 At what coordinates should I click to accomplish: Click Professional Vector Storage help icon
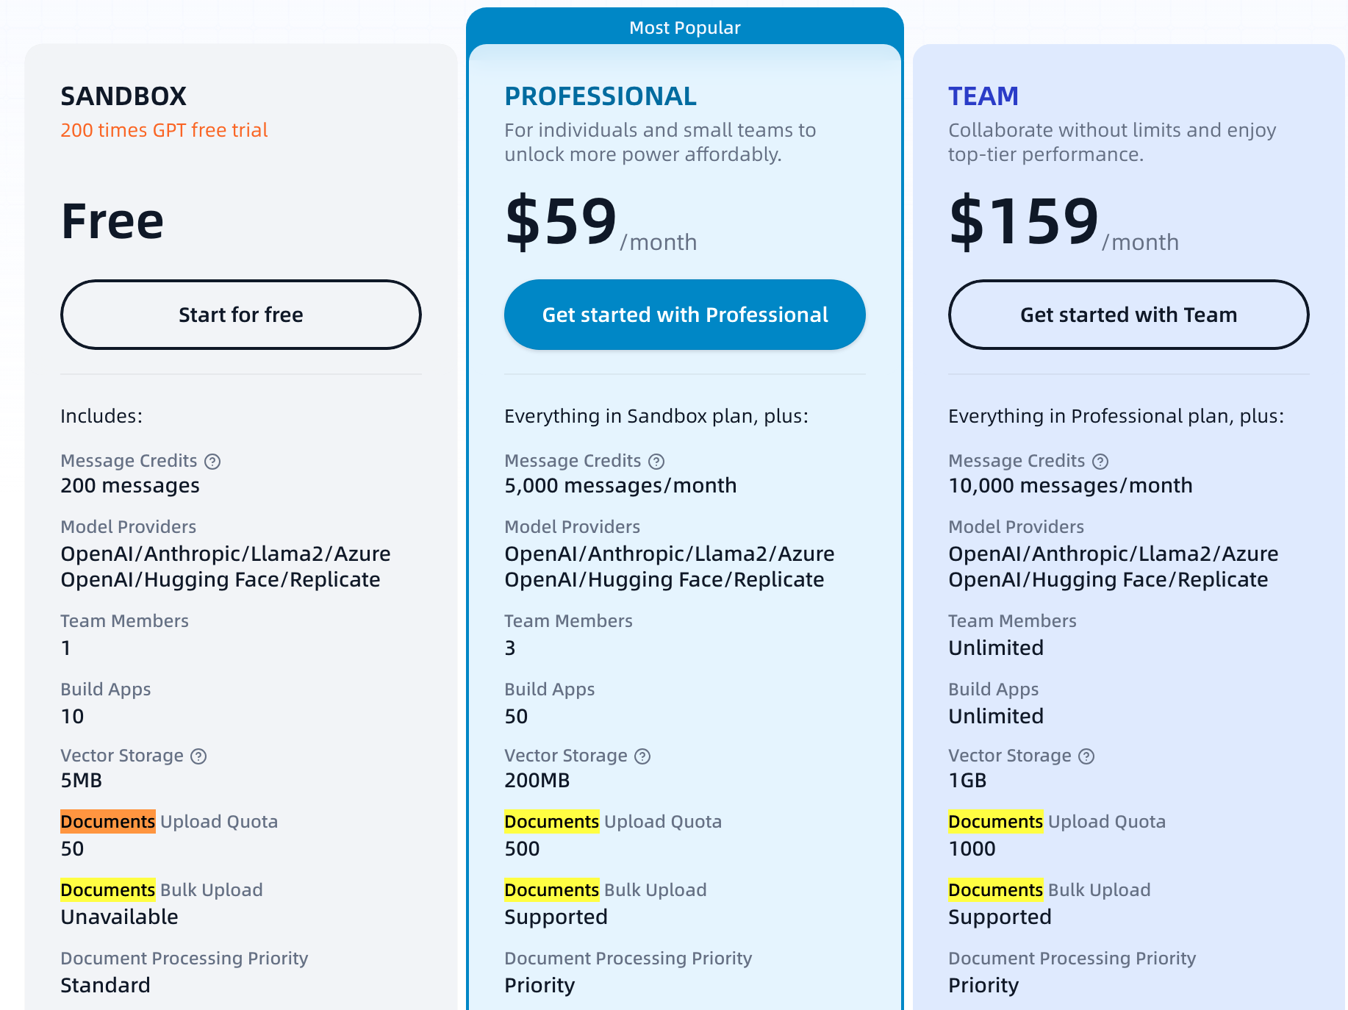pyautogui.click(x=642, y=756)
